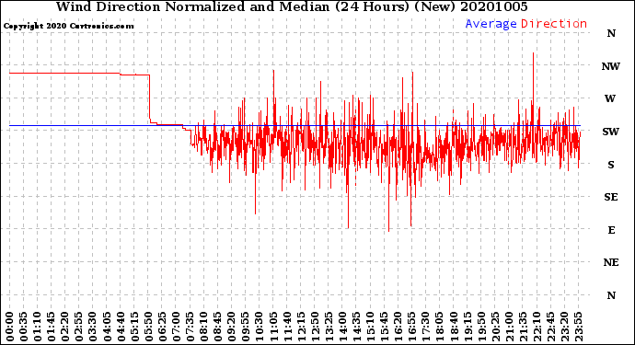Click the 05:50 time label
Viewport: 635px width, 345px height.
pos(148,327)
